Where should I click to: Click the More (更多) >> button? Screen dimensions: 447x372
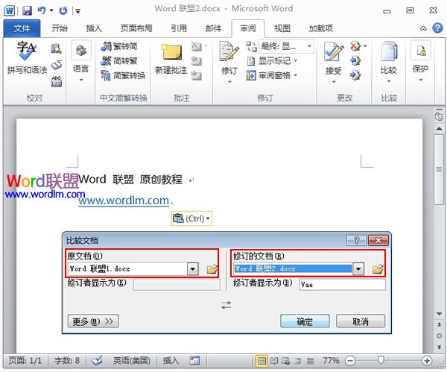point(93,321)
